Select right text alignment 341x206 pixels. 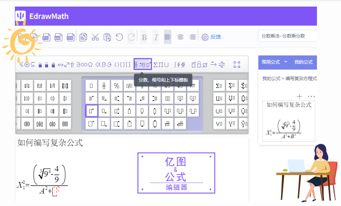tap(192, 37)
